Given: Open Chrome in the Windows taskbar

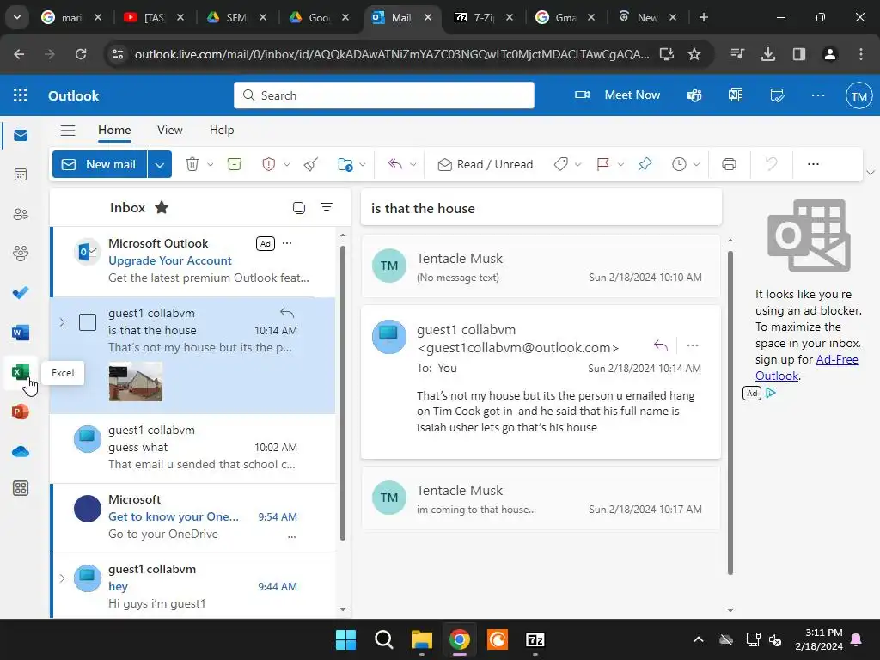Looking at the screenshot, I should pyautogui.click(x=459, y=639).
